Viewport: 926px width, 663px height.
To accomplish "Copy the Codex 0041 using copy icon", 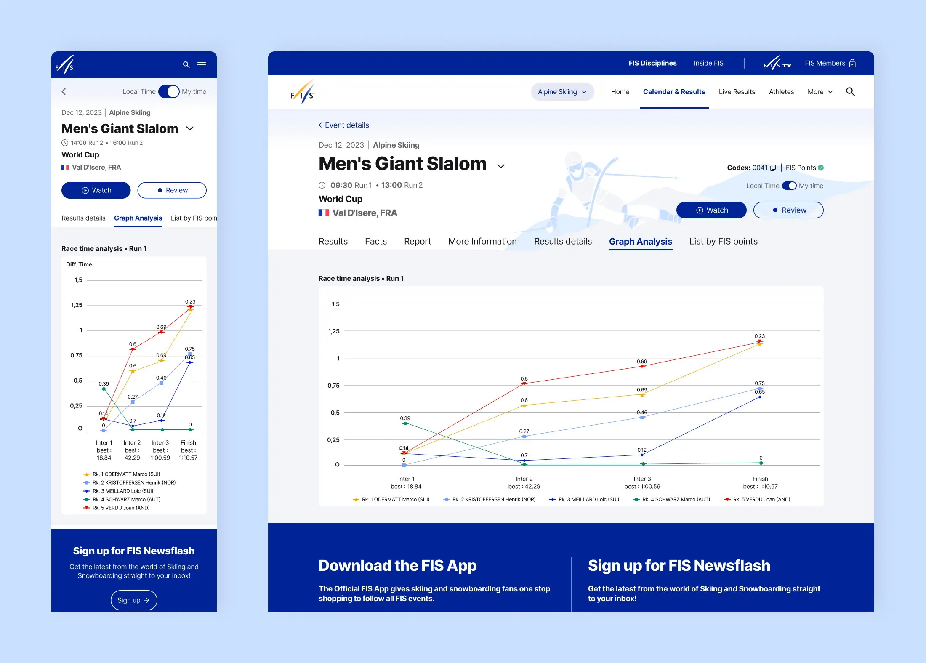I will (x=773, y=168).
